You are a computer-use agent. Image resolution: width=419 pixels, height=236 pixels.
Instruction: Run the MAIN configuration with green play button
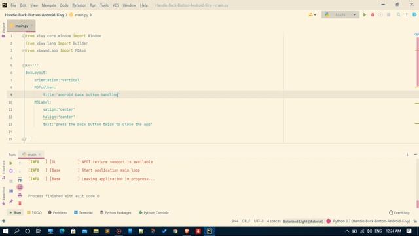tap(364, 15)
